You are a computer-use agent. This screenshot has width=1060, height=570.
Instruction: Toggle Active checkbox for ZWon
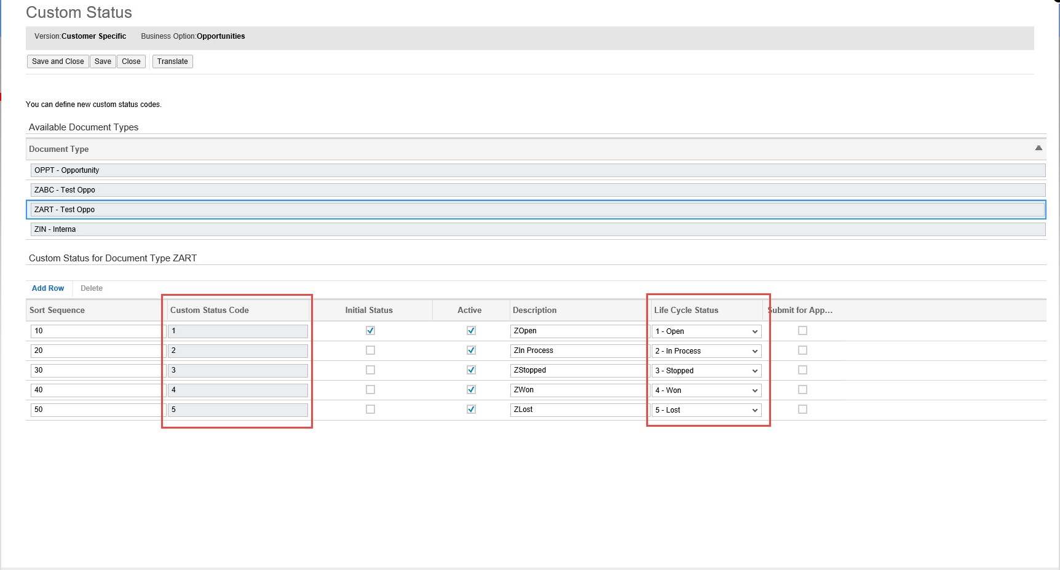tap(471, 390)
